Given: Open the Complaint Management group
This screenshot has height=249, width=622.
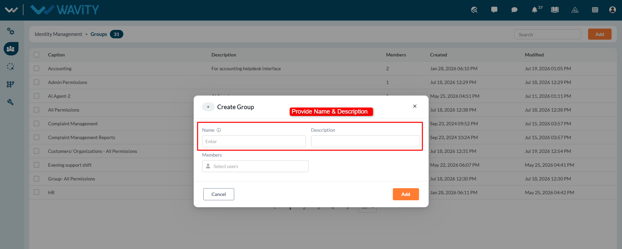Looking at the screenshot, I should coord(73,124).
